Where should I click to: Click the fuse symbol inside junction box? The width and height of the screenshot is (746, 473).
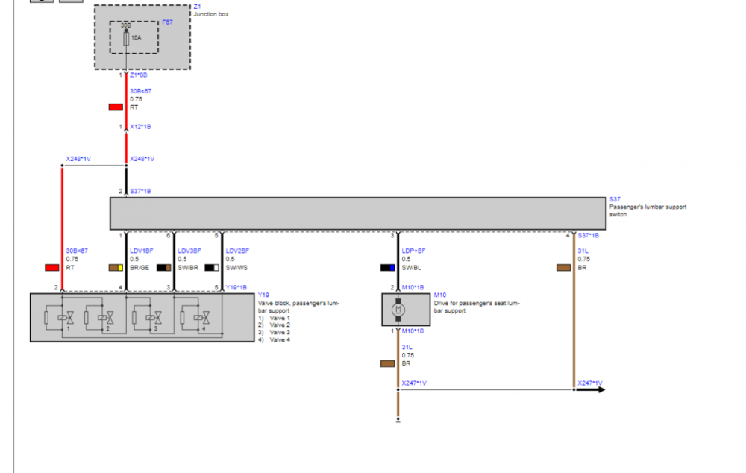point(126,37)
